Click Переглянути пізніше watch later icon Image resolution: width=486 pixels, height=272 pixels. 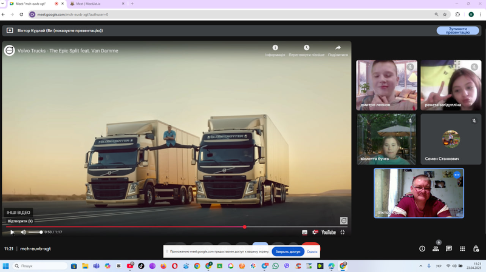(x=307, y=48)
